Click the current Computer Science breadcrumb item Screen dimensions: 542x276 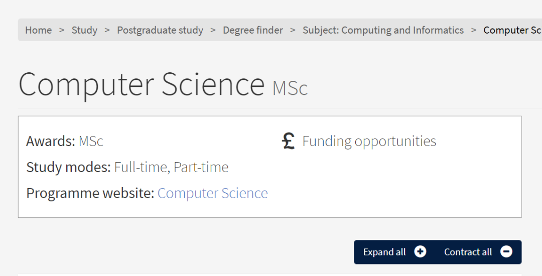pyautogui.click(x=512, y=30)
